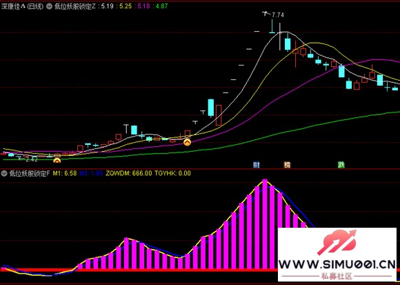
Task: Click the 2.42 lowest price label
Action: point(31,159)
